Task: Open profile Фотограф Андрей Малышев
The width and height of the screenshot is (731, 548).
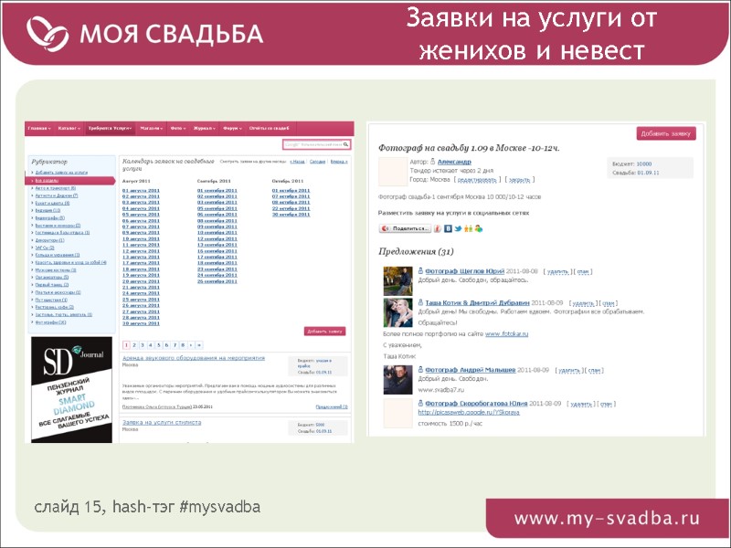Action: point(471,370)
